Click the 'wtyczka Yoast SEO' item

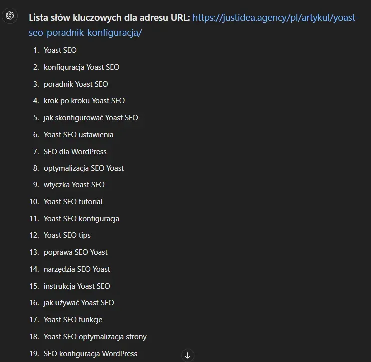[x=74, y=185]
